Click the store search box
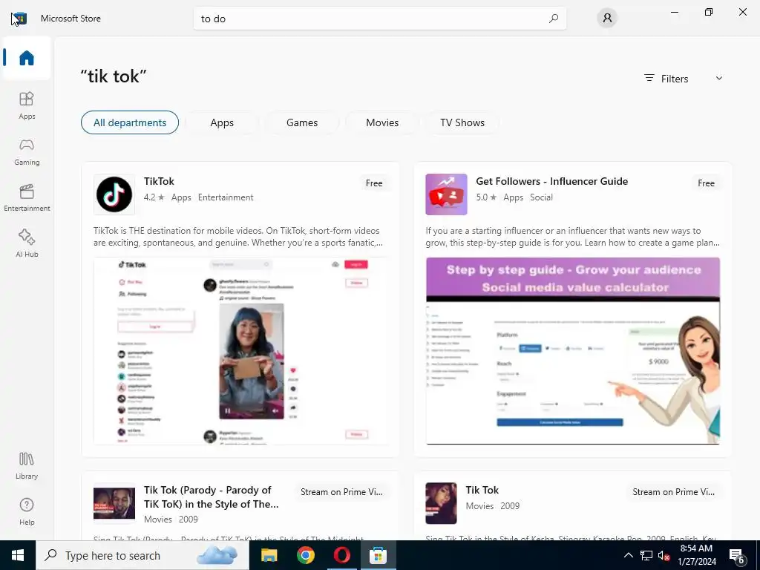Screen dimensions: 760x570 click(379, 19)
